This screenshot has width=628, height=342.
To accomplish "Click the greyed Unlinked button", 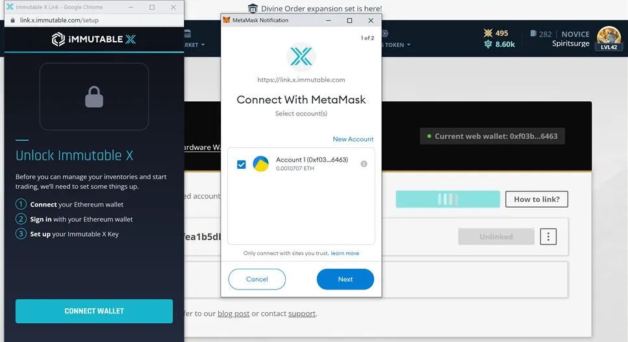I will click(496, 237).
